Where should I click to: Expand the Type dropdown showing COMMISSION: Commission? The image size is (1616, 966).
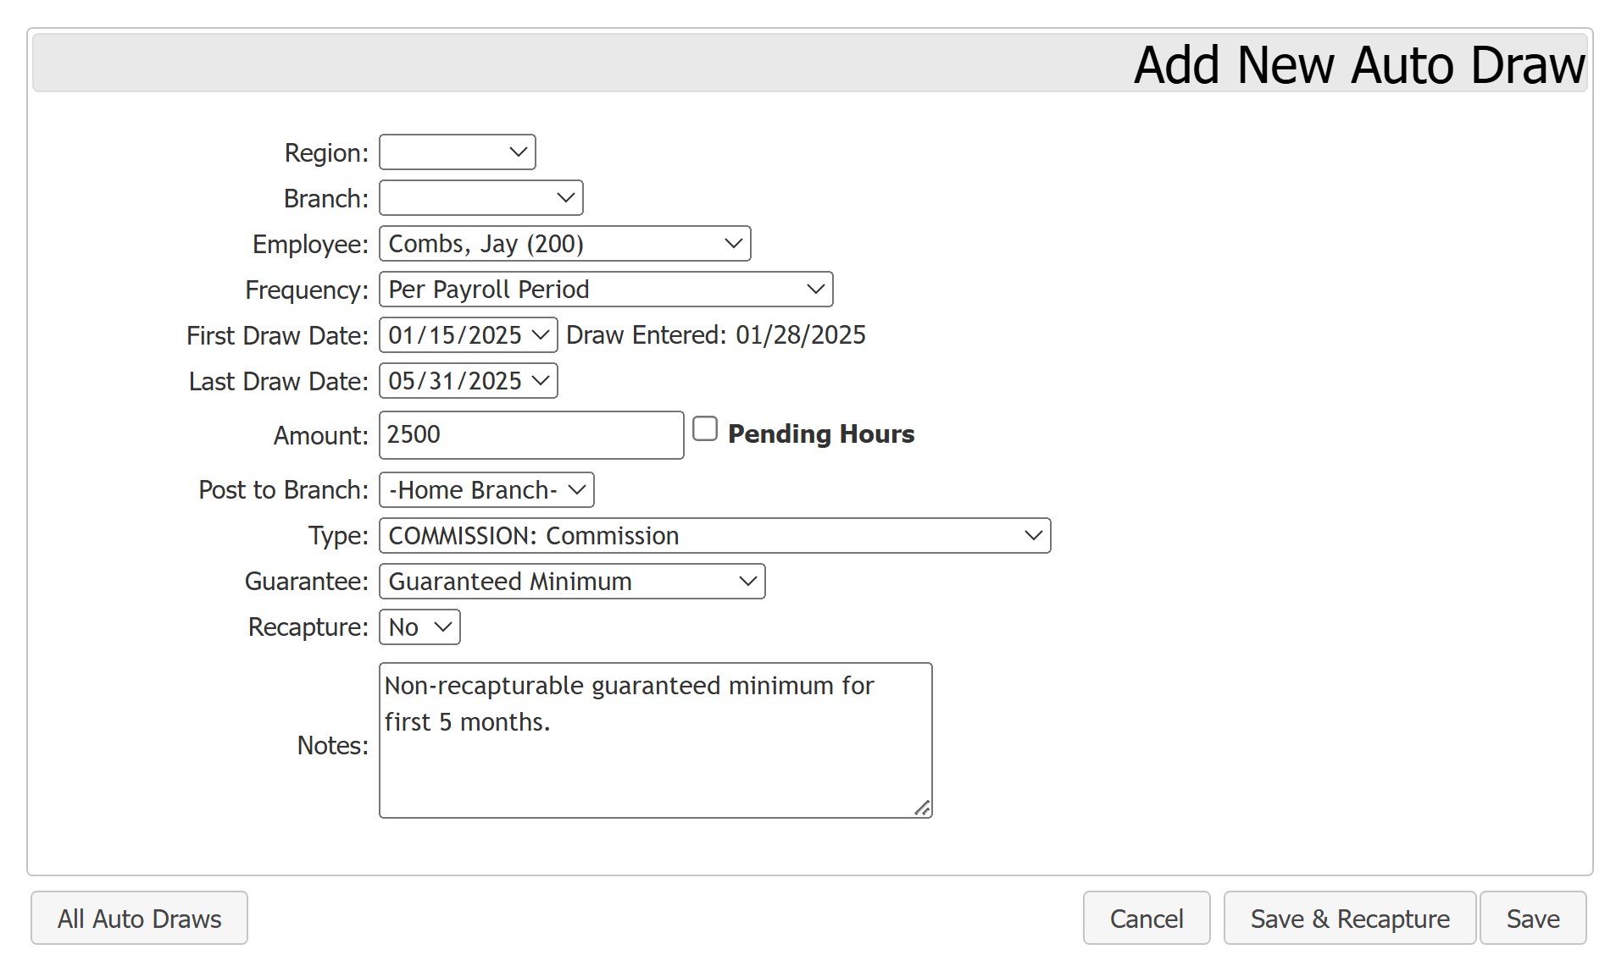714,536
